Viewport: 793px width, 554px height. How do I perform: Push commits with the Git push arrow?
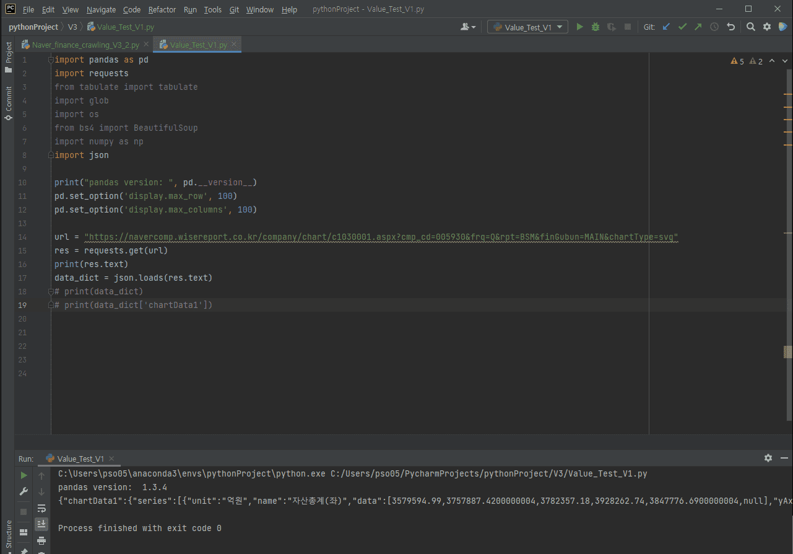[x=698, y=27]
